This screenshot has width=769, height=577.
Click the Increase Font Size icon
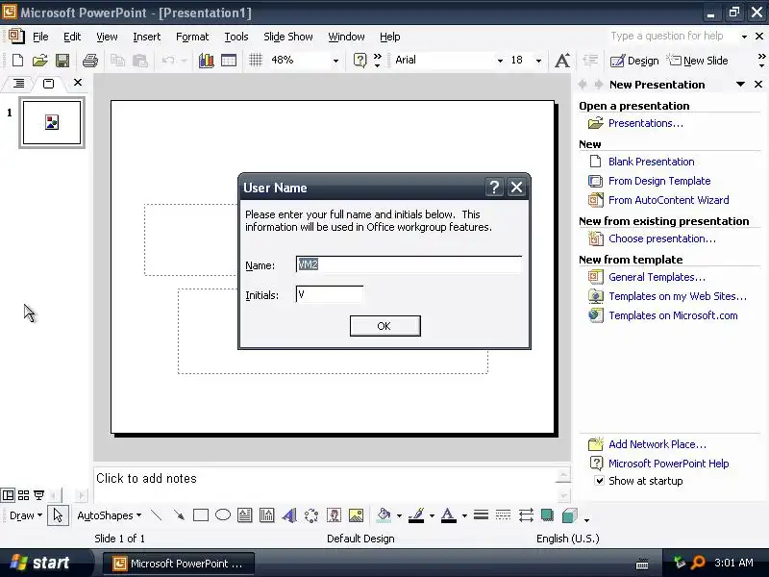562,61
